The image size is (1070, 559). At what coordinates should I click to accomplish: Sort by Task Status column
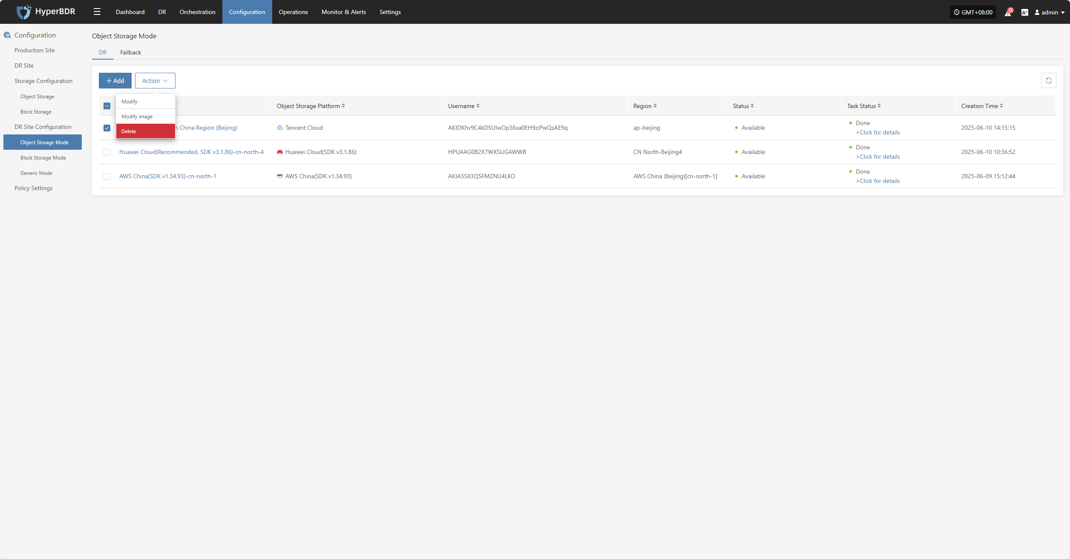(x=879, y=106)
